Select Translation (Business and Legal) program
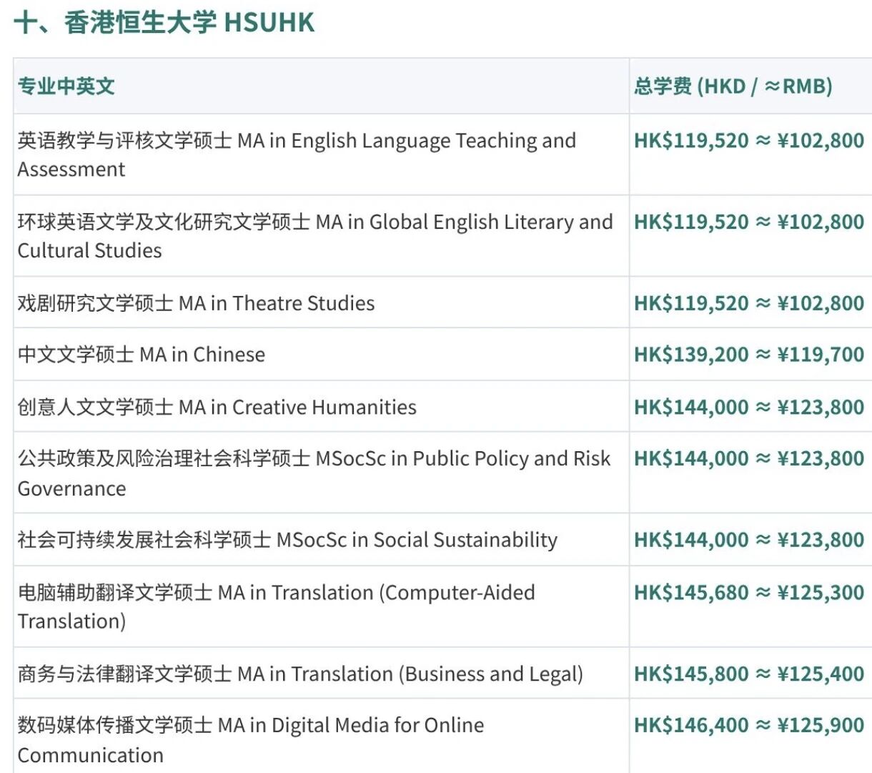This screenshot has height=773, width=872. (x=300, y=674)
